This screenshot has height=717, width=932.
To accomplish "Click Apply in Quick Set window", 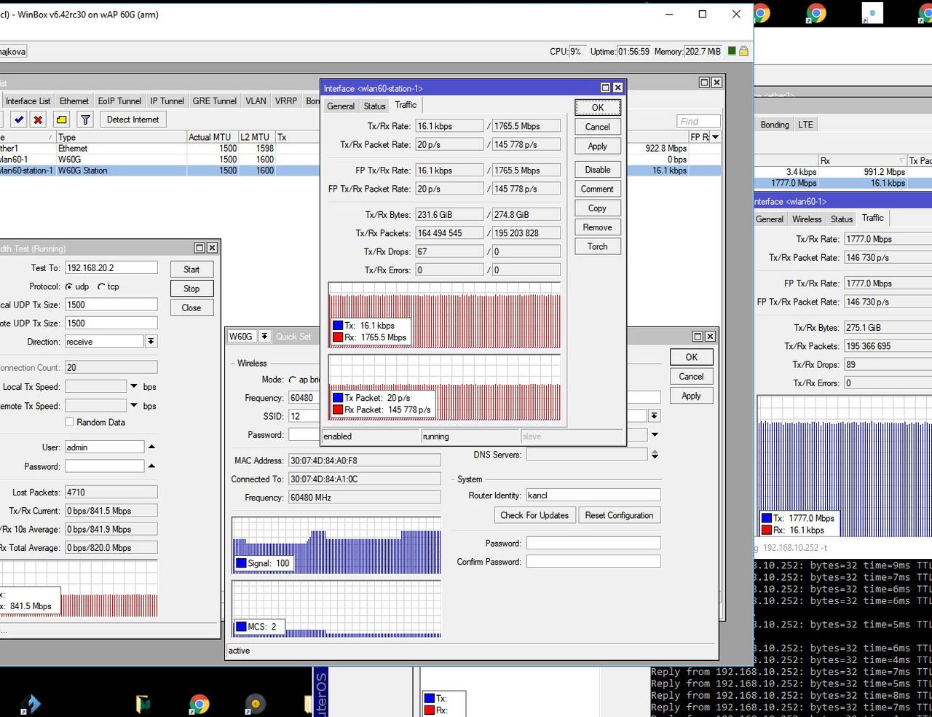I will pos(691,396).
